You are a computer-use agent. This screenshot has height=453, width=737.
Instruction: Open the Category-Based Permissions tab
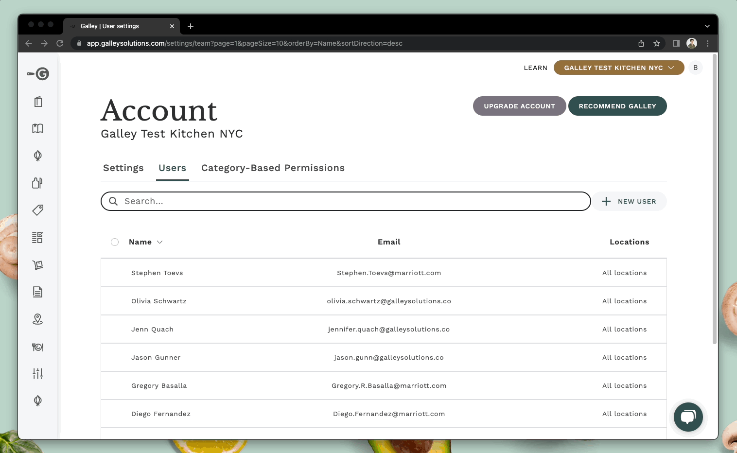click(x=273, y=168)
